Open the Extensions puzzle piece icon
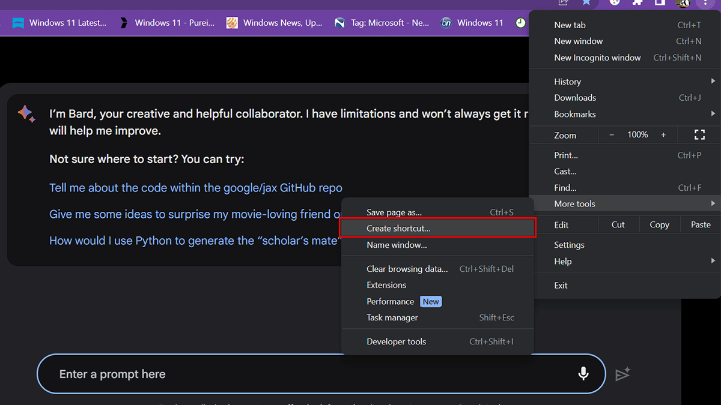 click(x=637, y=2)
